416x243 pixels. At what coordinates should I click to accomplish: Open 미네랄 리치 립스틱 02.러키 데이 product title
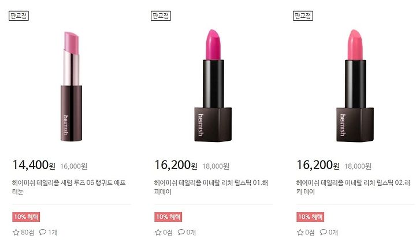(x=353, y=187)
